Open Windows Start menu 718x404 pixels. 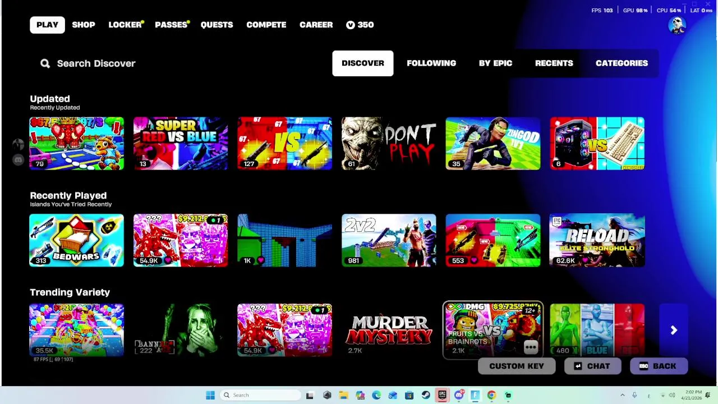tap(210, 395)
